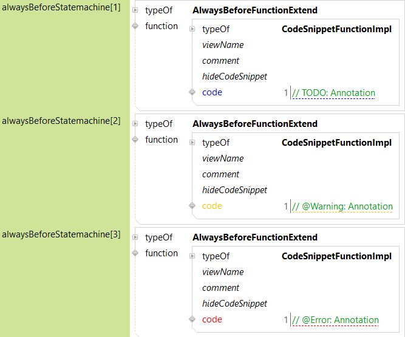Click function diamond icon in alwaysBeforeStatemachine[2]
Image resolution: width=405 pixels, height=337 pixels.
coord(135,140)
